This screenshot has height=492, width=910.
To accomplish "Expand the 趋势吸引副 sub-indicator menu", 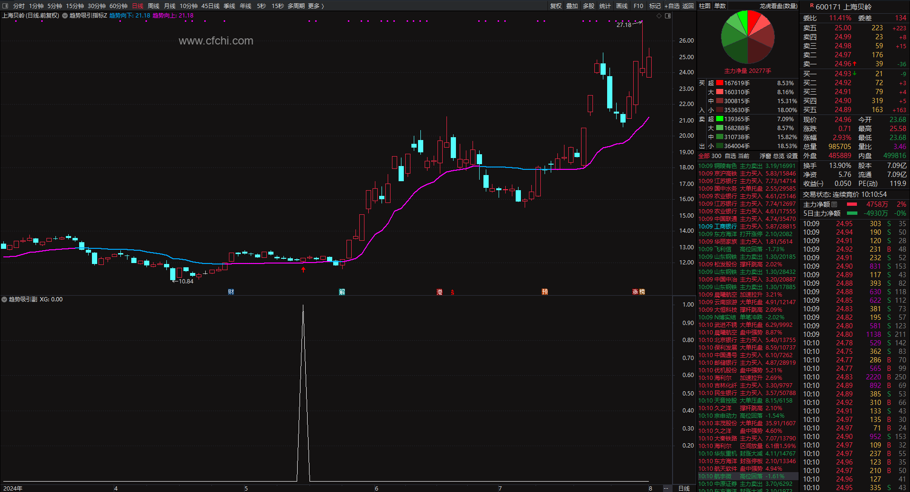I will (x=4, y=299).
